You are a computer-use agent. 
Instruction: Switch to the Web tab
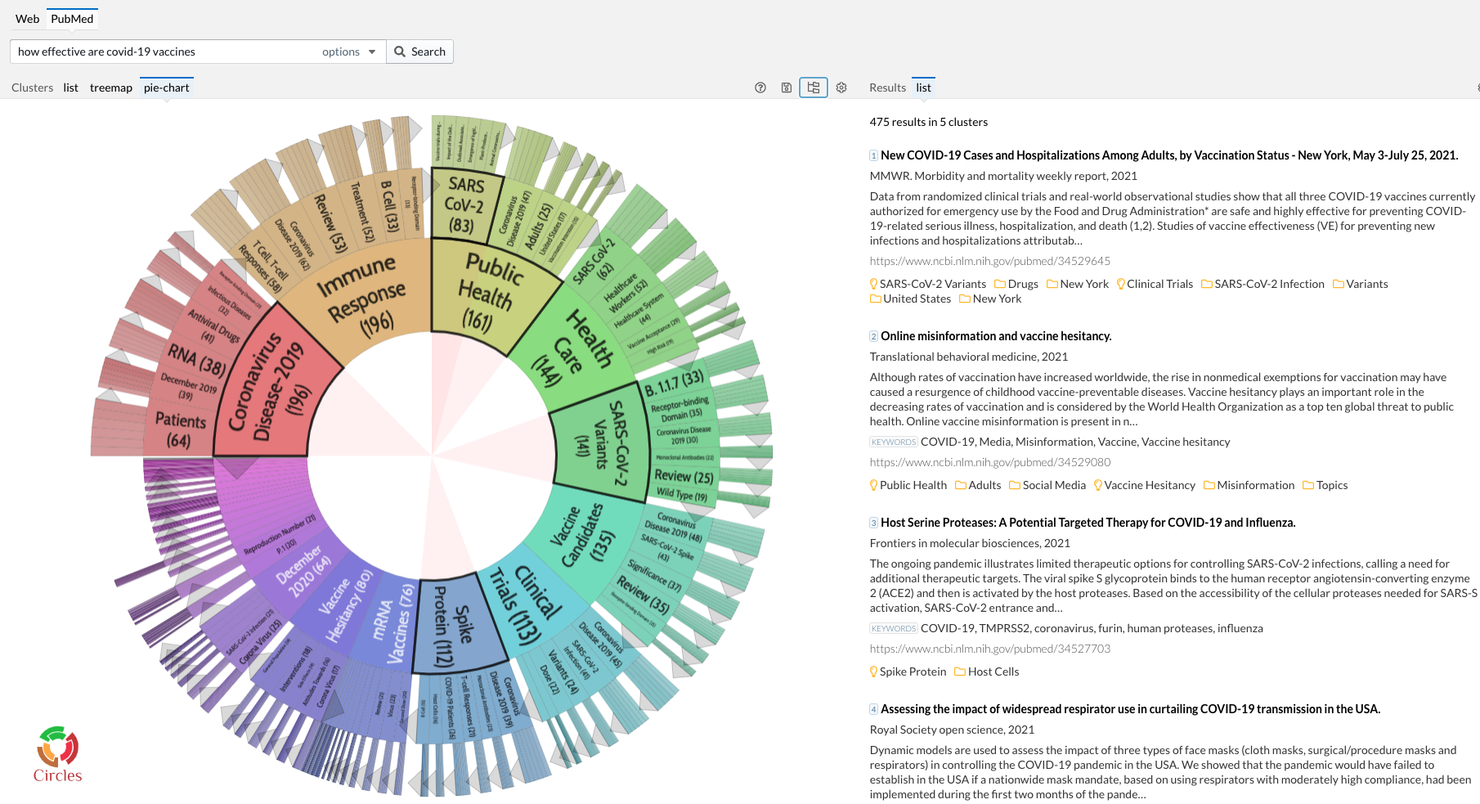[x=27, y=19]
